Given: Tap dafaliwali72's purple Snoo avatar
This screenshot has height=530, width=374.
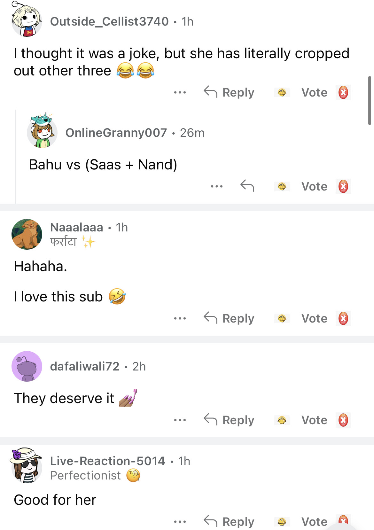Looking at the screenshot, I should point(27,366).
